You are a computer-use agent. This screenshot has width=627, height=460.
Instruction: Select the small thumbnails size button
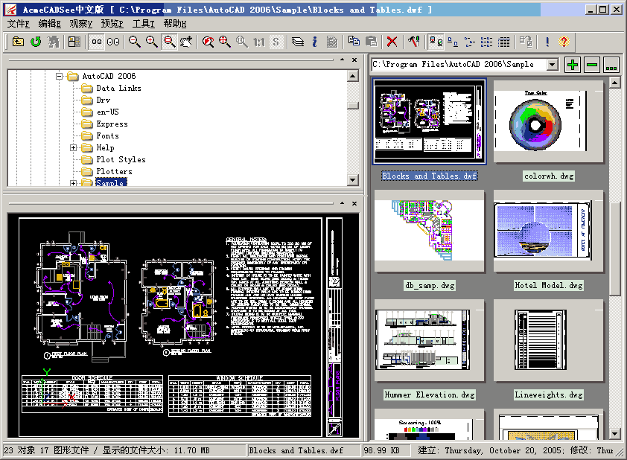click(x=97, y=42)
